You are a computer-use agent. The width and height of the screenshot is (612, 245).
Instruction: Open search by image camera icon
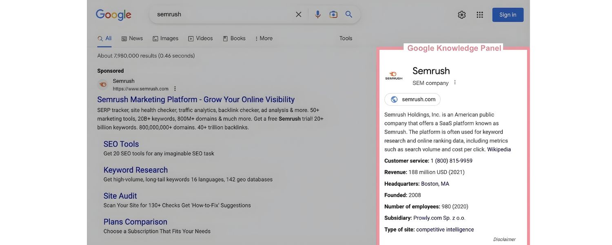tap(333, 15)
